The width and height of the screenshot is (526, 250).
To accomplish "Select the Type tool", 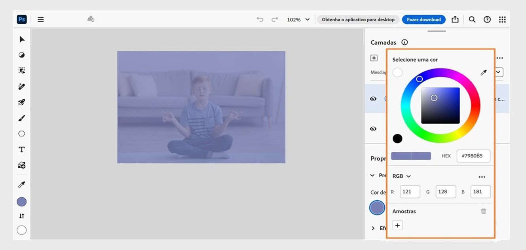I will 21,149.
